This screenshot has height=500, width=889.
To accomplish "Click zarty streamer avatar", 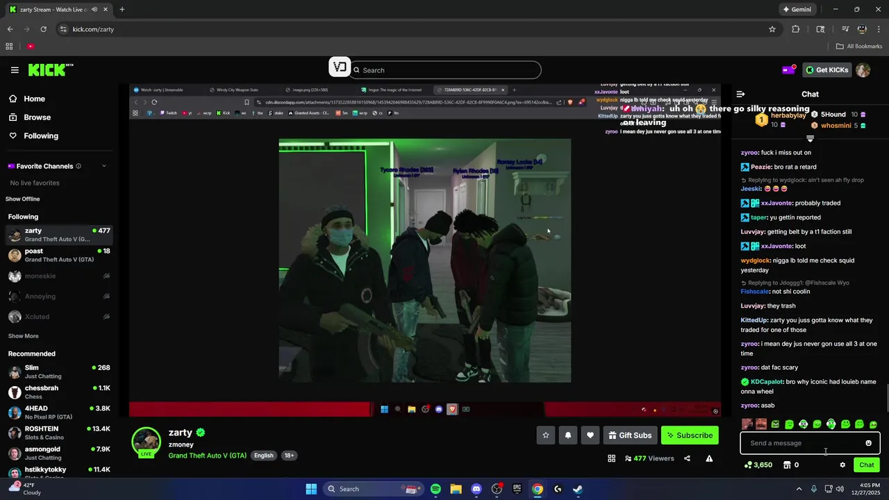I will click(147, 442).
